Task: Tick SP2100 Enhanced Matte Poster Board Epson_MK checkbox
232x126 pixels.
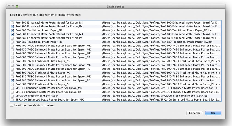Action: click(12, 88)
